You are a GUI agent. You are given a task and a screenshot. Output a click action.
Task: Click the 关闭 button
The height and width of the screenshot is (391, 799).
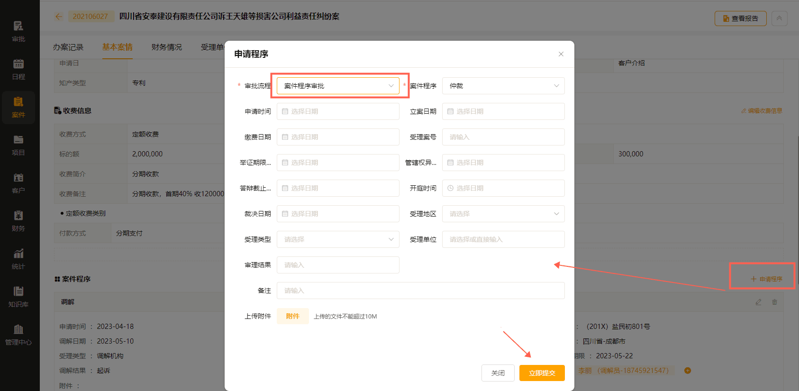498,373
